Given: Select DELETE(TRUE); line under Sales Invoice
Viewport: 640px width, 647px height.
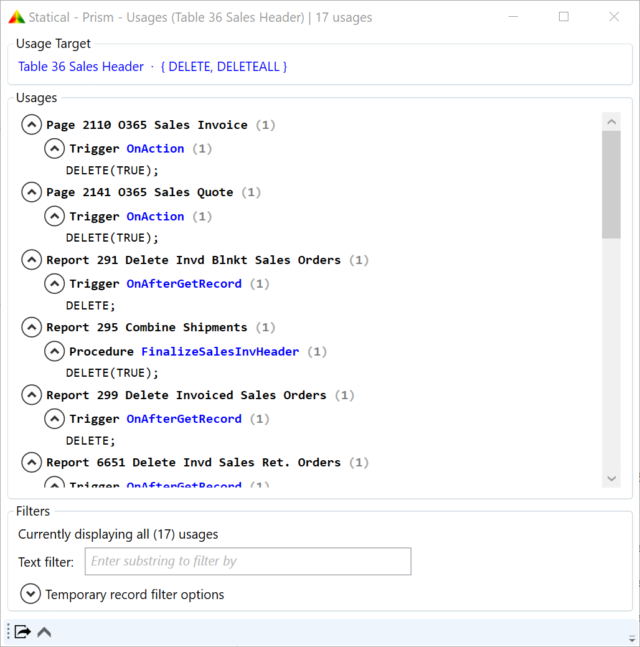Looking at the screenshot, I should (112, 171).
